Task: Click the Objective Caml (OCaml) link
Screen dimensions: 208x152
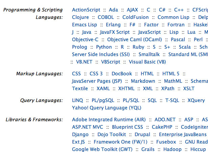Action: (135, 40)
